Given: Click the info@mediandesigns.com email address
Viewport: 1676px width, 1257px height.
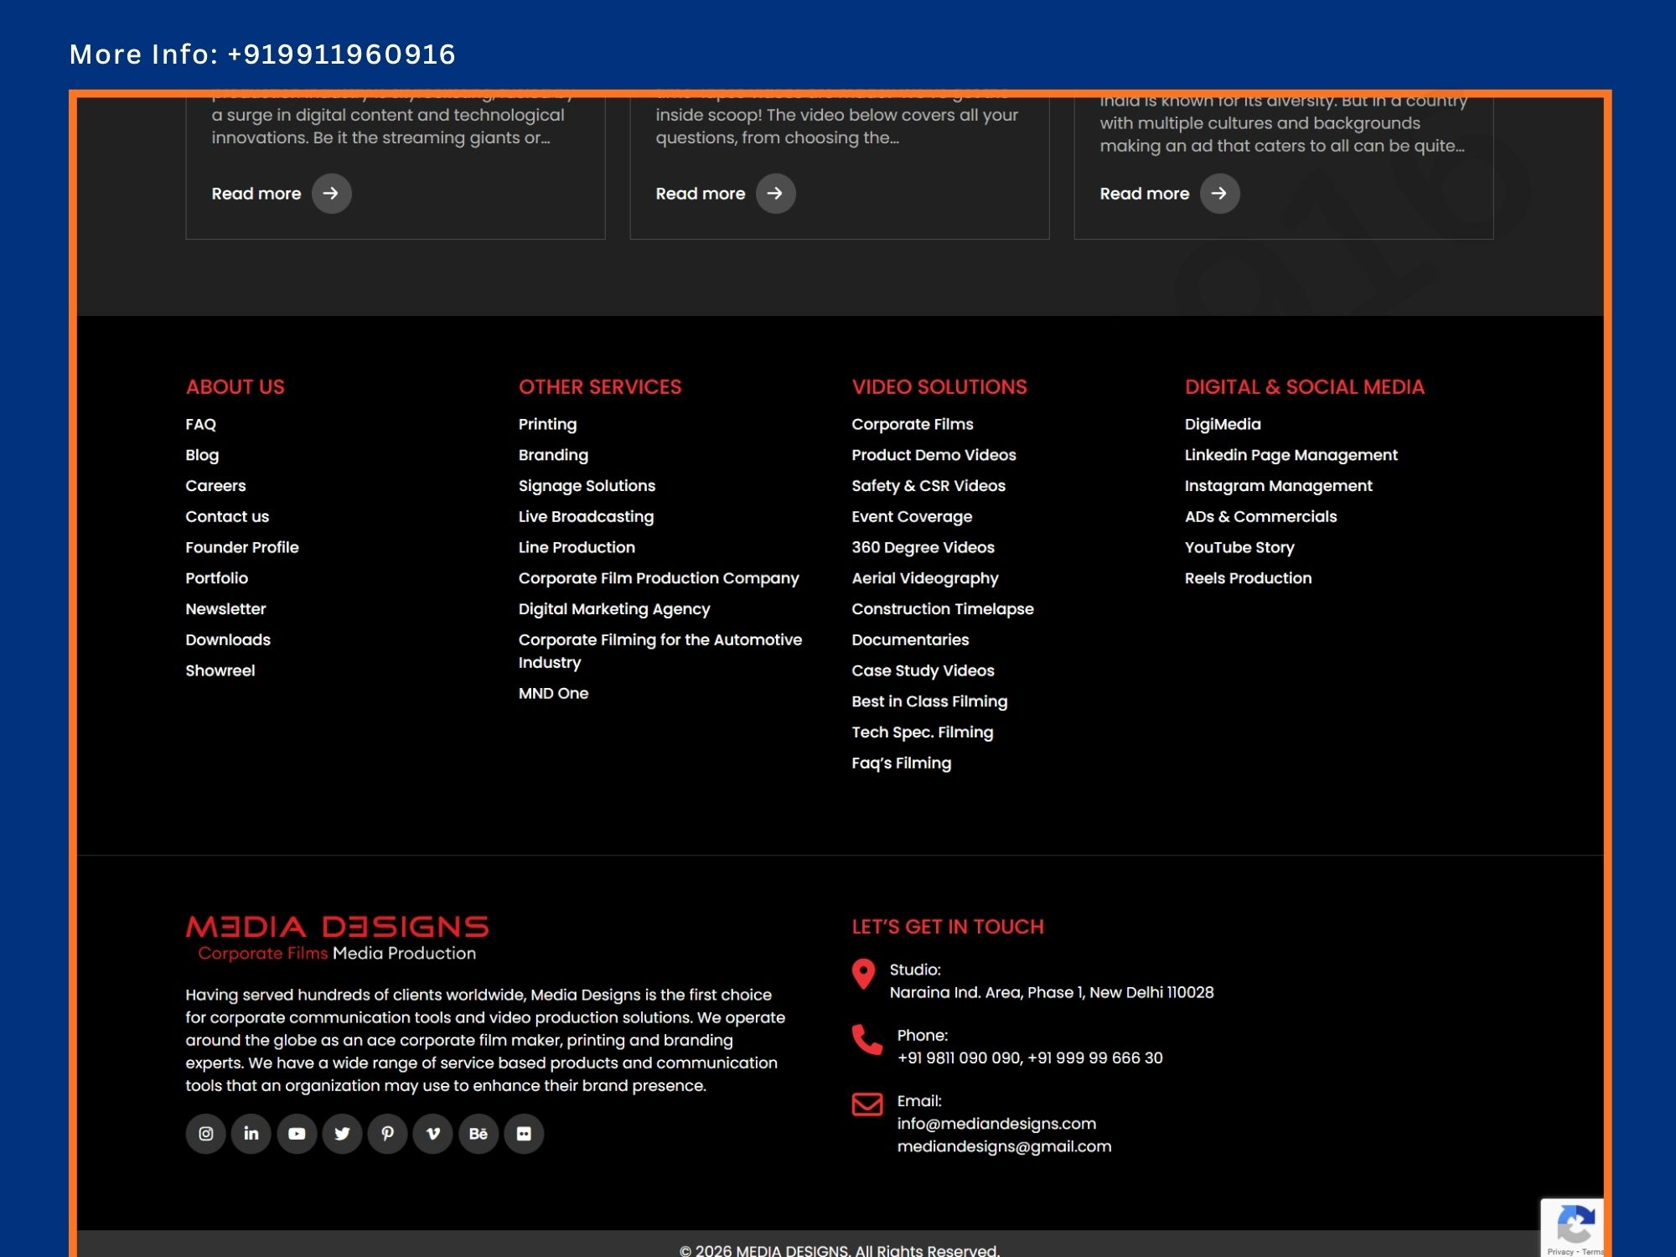Looking at the screenshot, I should [996, 1124].
